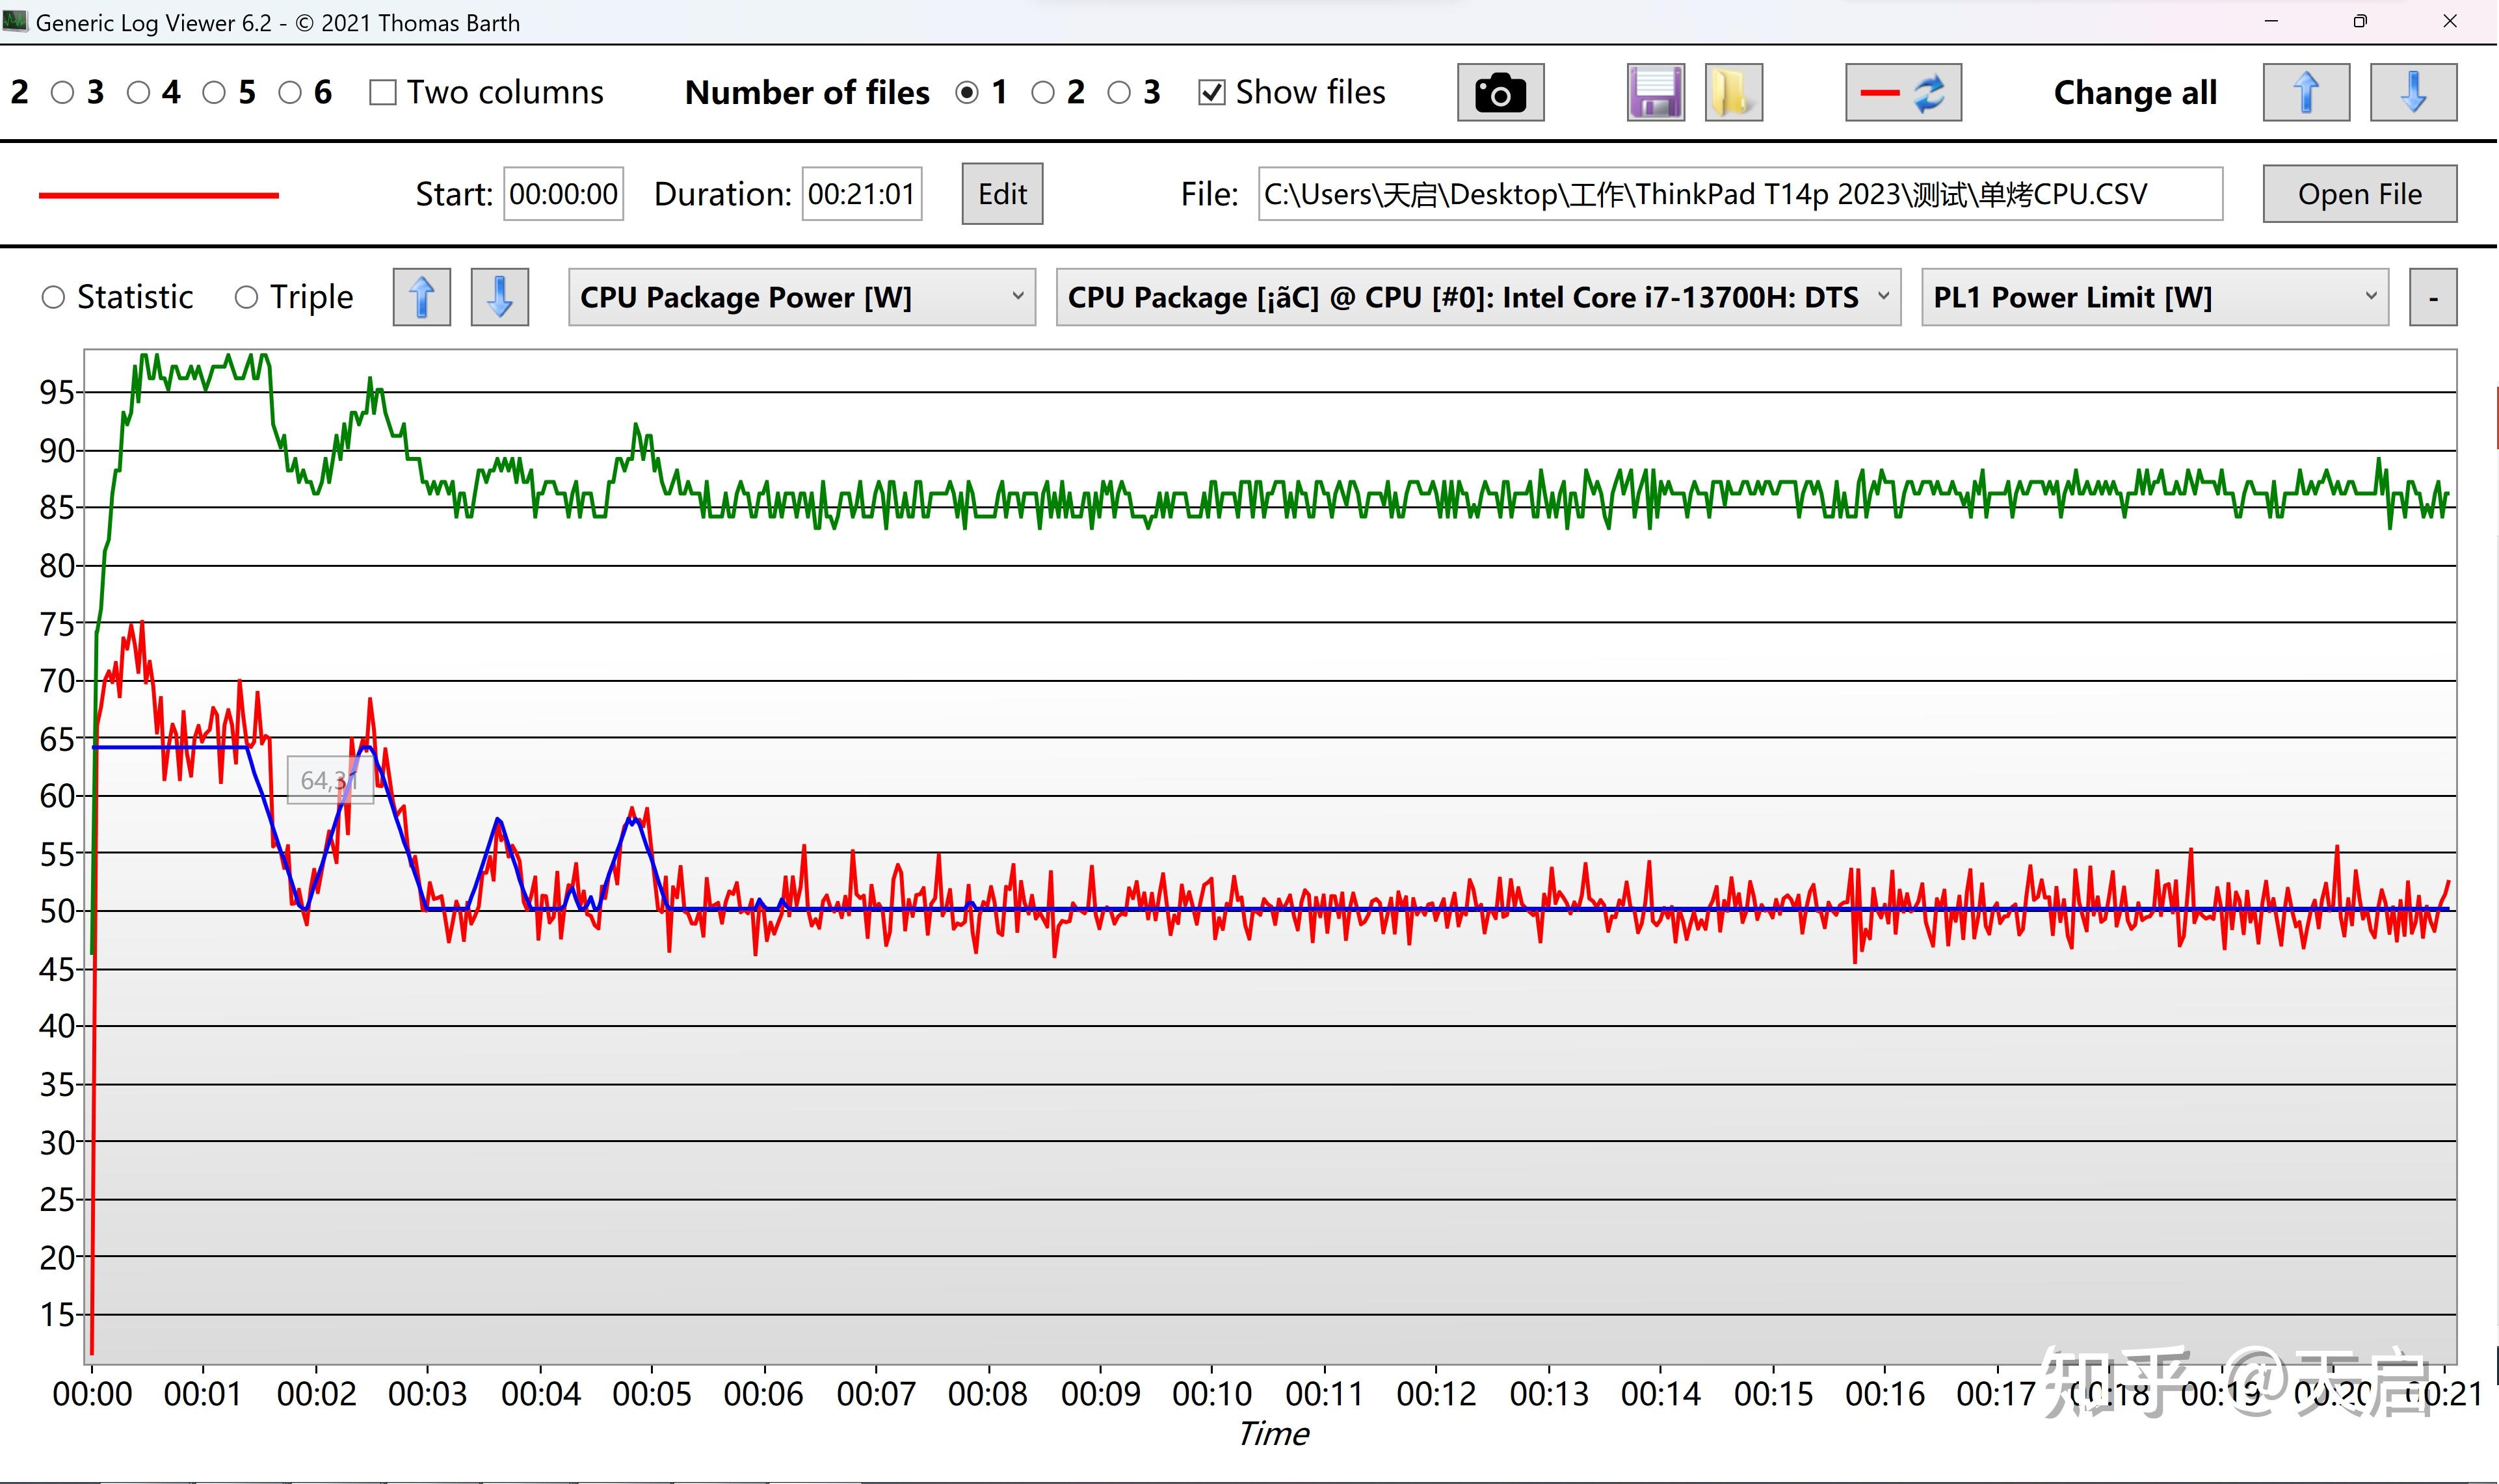Click the red line color swatch

coord(158,195)
